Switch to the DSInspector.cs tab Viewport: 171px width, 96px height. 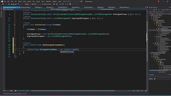tap(50, 7)
